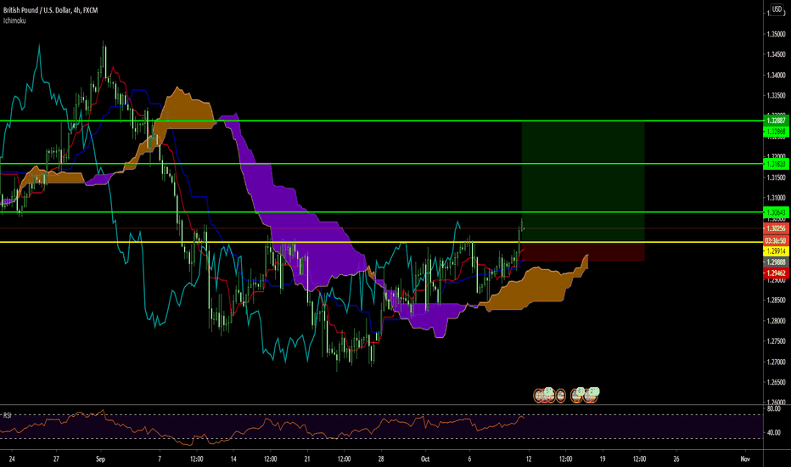Screen dimensions: 791x467
Task: Click the 1.34000 price scale label
Action: (776, 76)
